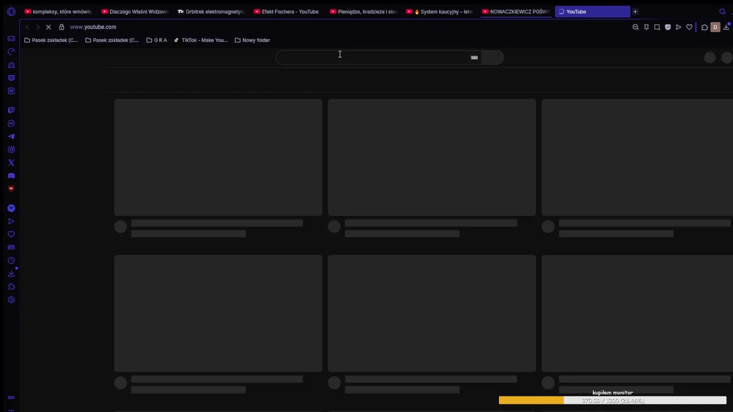Switch to 'Efekt Fischera - YouTube' tab
This screenshot has width=733, height=412.
point(287,11)
